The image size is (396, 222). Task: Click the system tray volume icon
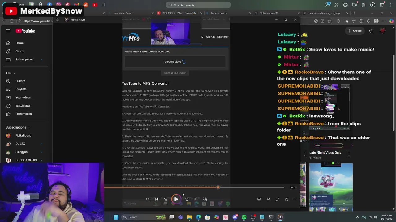[376, 217]
